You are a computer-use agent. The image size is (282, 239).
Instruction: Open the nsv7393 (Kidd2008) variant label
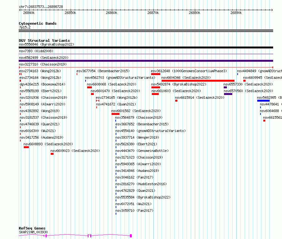coord(36,51)
